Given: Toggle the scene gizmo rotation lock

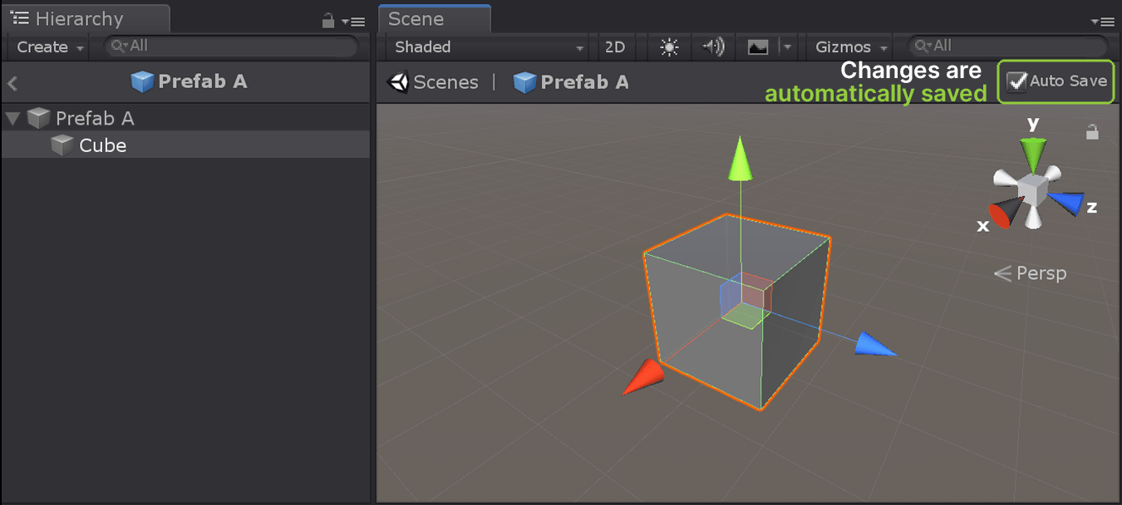Looking at the screenshot, I should (1092, 132).
